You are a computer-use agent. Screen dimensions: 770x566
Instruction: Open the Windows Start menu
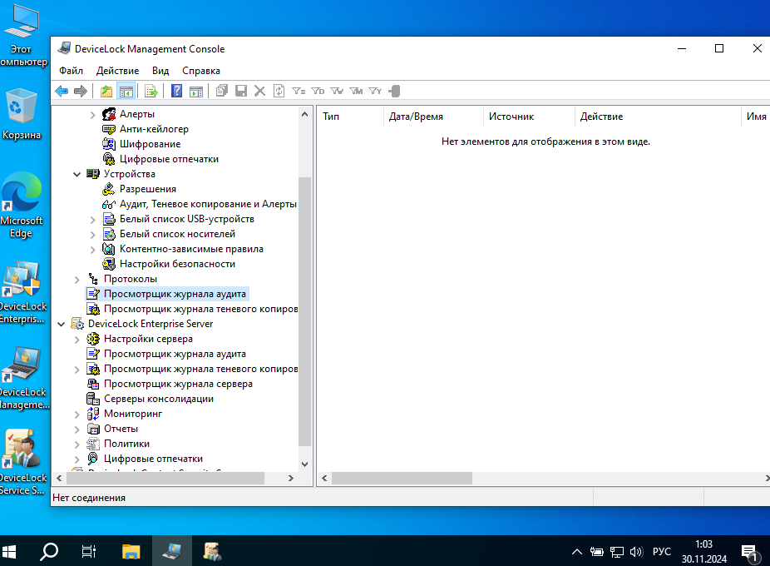[x=9, y=551]
